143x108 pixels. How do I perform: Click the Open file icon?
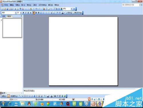coord(5,9)
